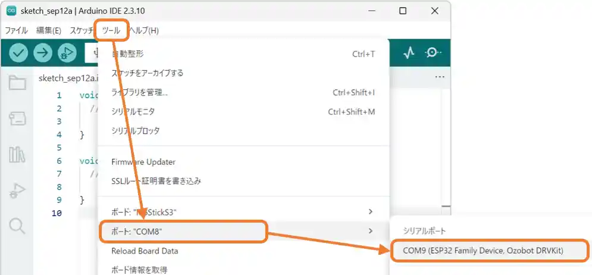Click line number 5 in the gutter

point(59,148)
